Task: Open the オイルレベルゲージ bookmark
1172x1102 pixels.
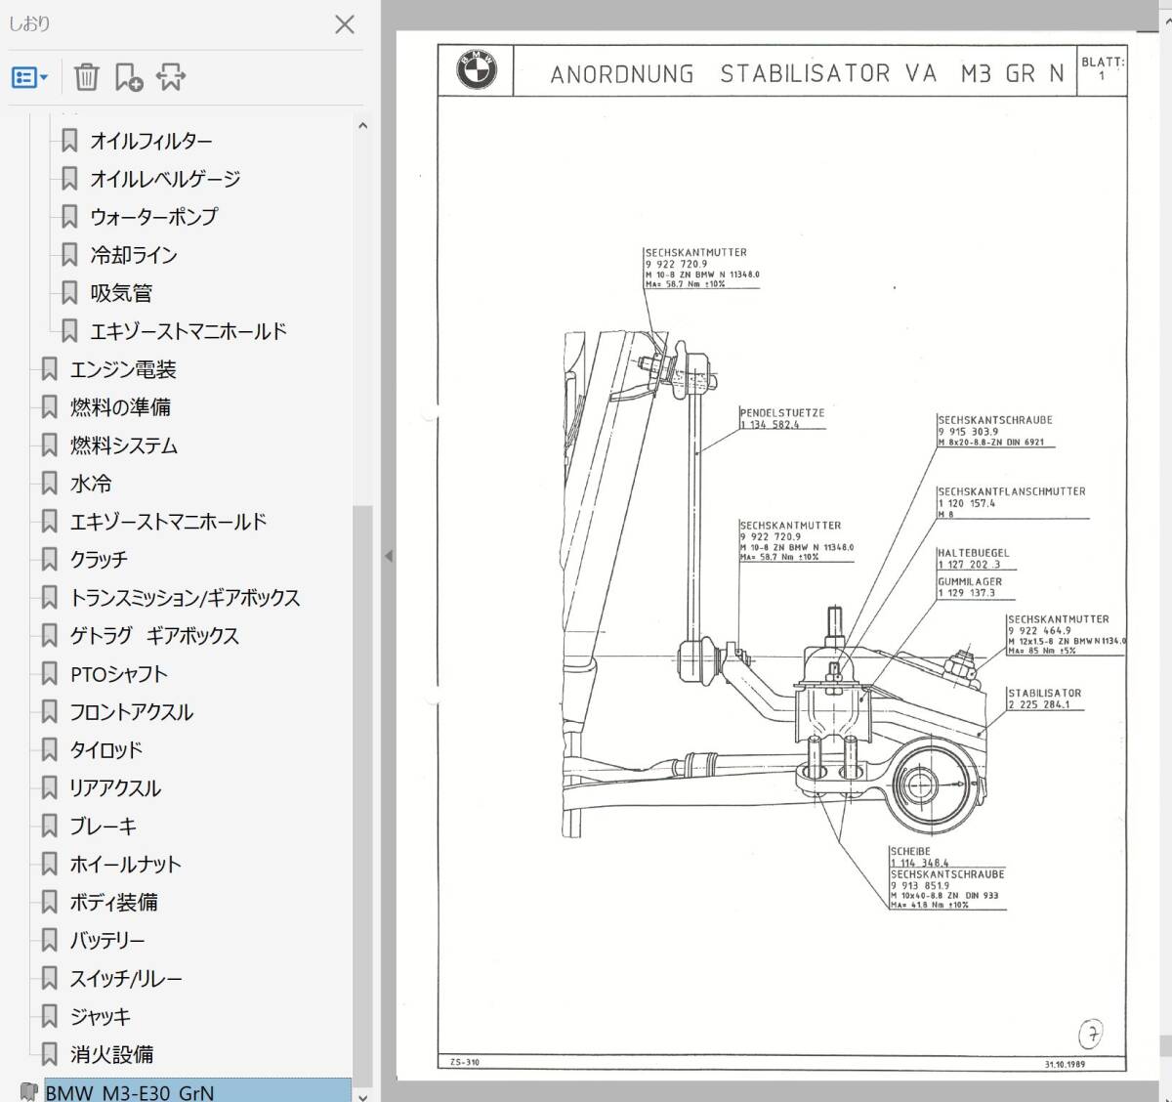Action: (x=165, y=179)
